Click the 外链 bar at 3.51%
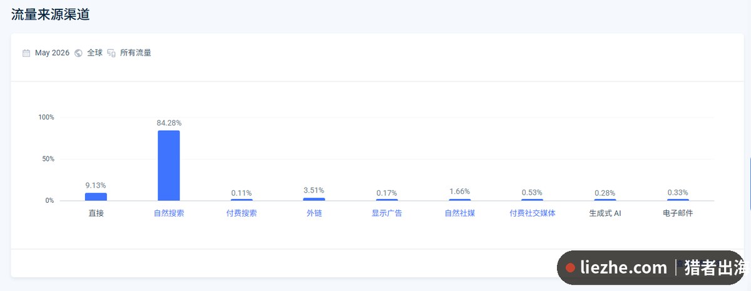The height and width of the screenshot is (291, 751). [314, 199]
